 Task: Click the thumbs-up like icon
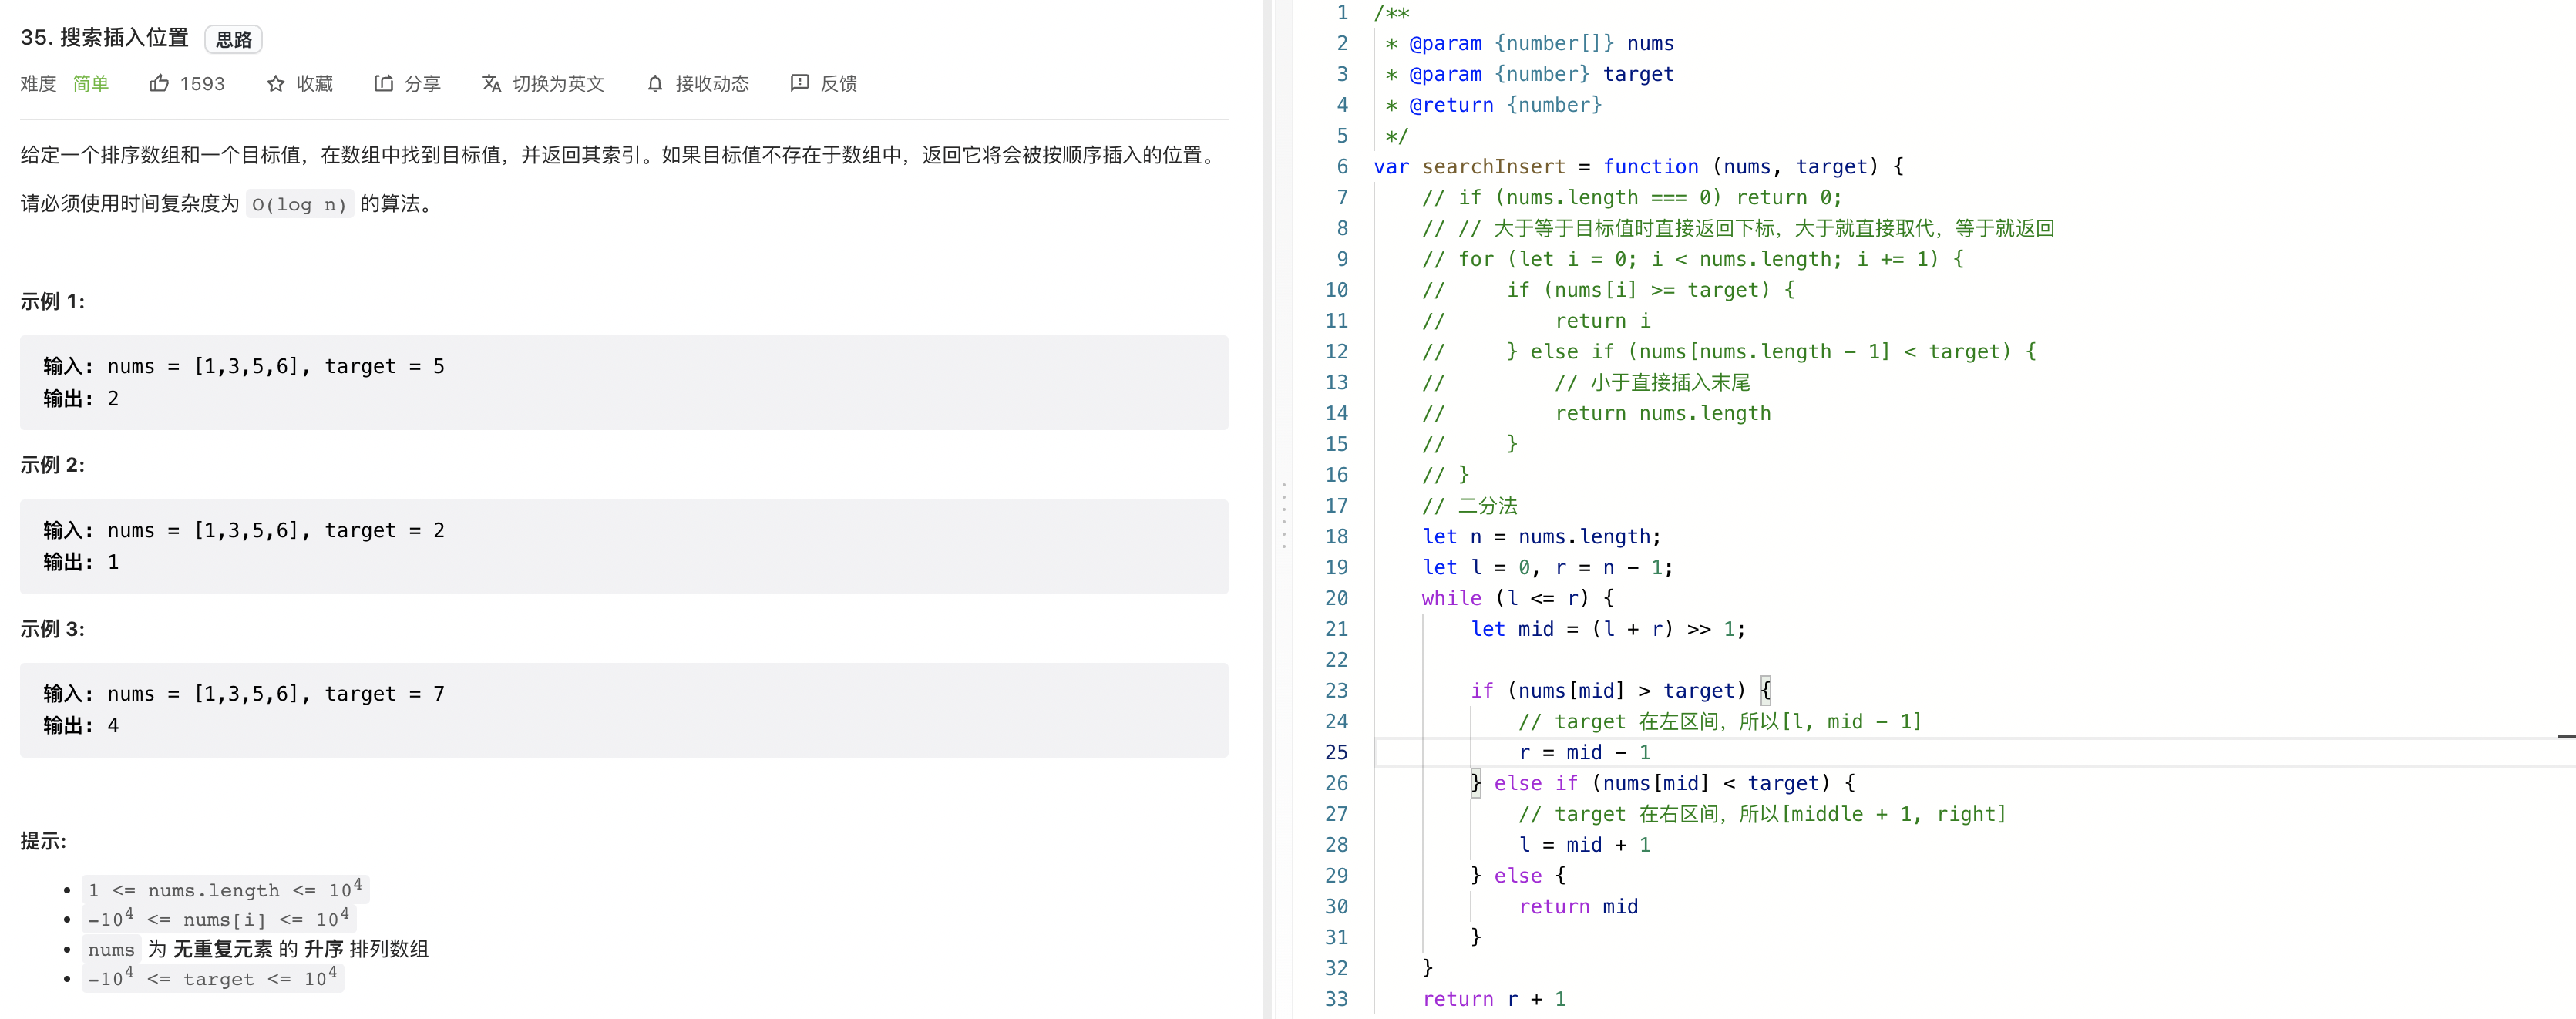[159, 84]
